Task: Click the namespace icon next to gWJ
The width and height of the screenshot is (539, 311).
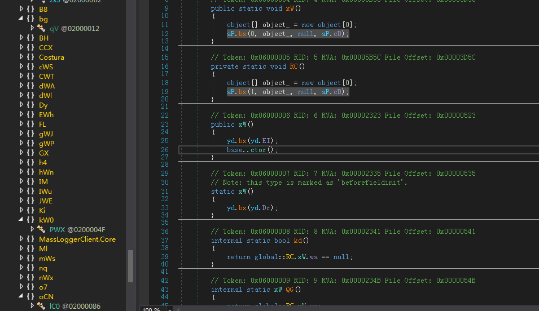Action: 30,134
